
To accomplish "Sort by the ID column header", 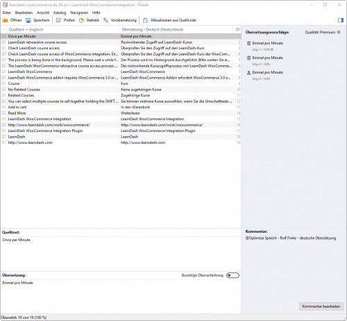I will pyautogui.click(x=237, y=29).
